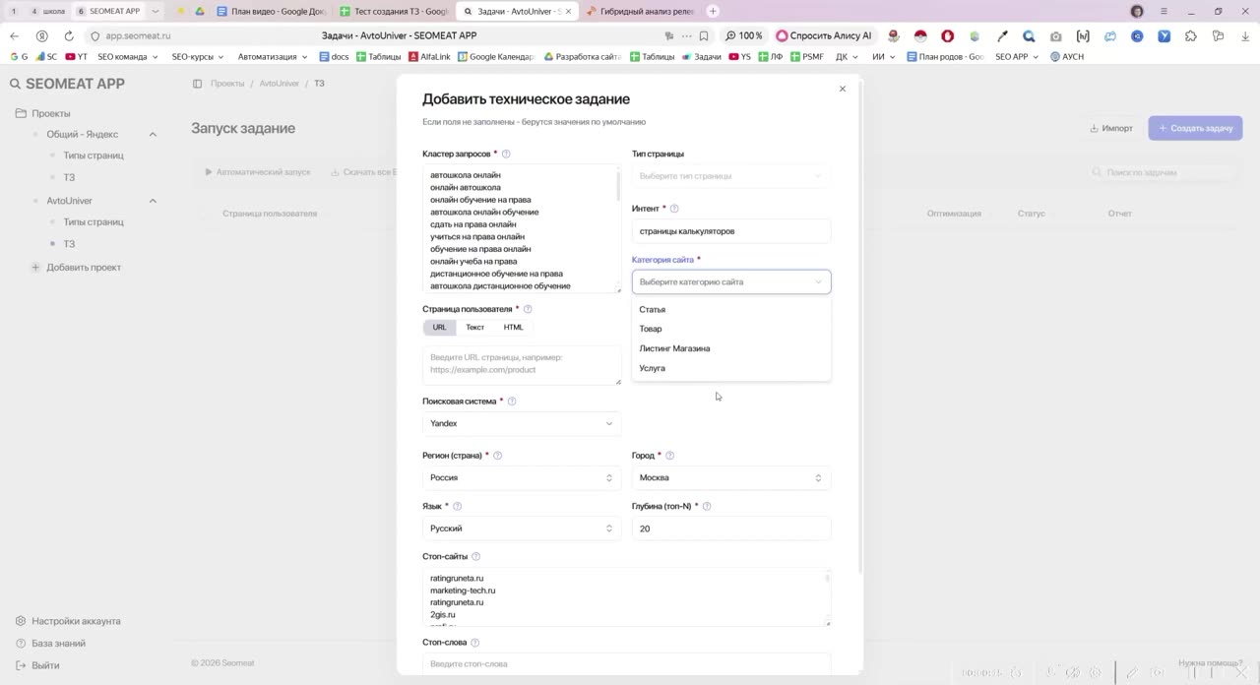The width and height of the screenshot is (1260, 685).
Task: Choose Статья from category list
Action: [x=731, y=309]
